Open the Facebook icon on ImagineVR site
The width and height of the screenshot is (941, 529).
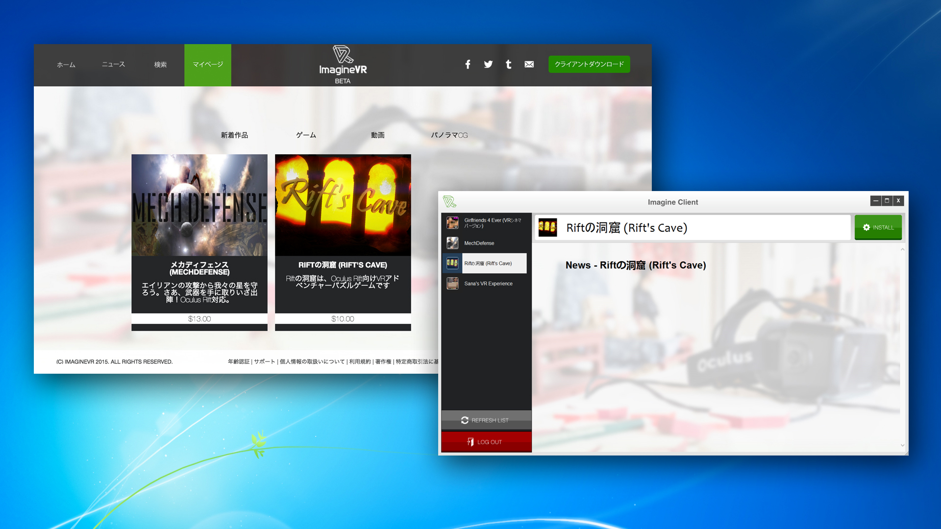468,64
